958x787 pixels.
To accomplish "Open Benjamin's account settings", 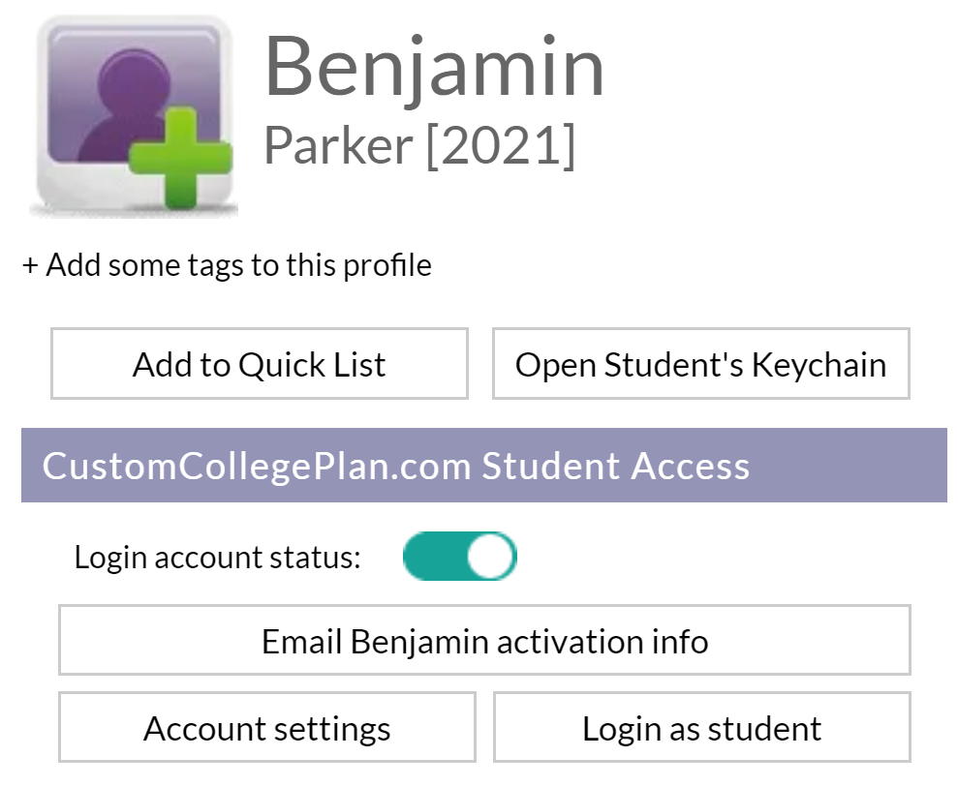I will click(x=265, y=727).
